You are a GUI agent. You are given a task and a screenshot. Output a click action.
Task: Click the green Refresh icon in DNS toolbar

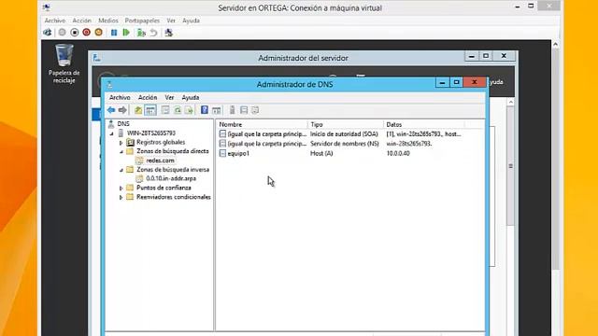[178, 110]
